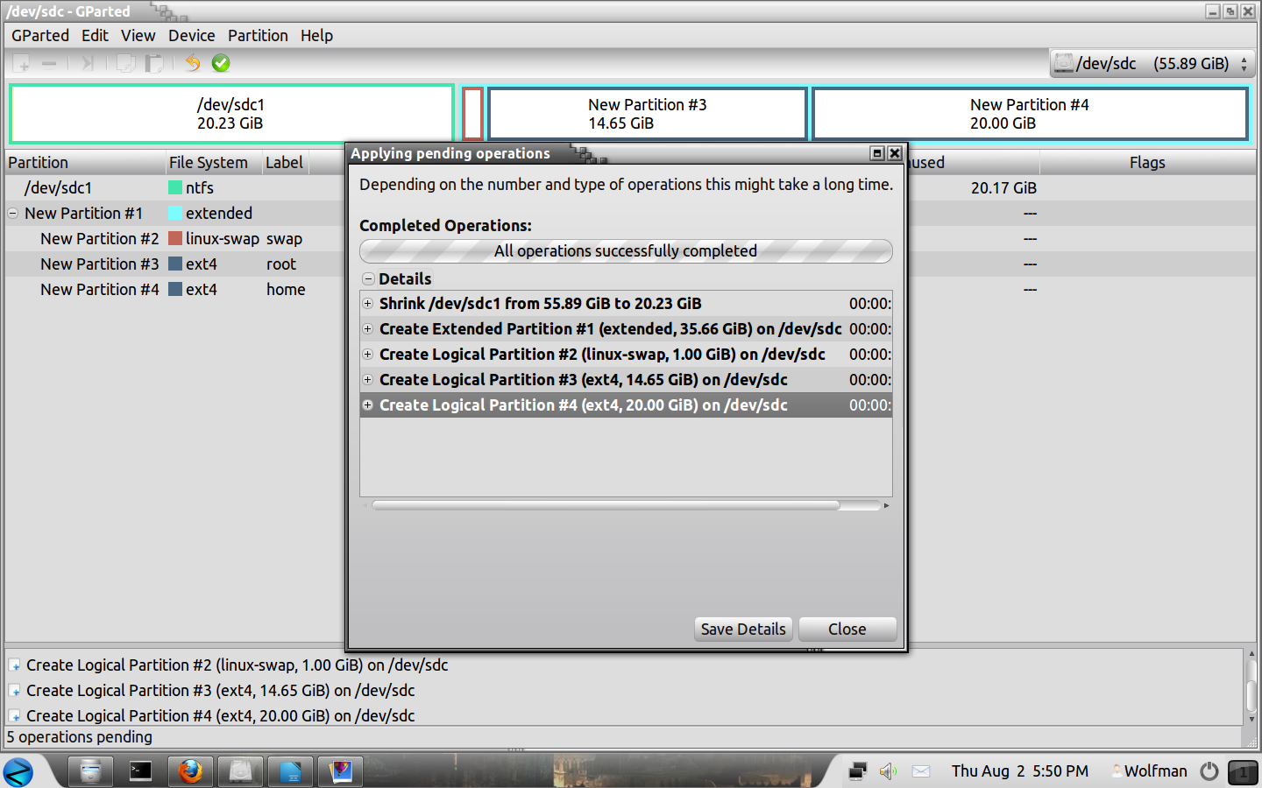Launch Firefox from the taskbar
Image resolution: width=1262 pixels, height=788 pixels.
click(190, 771)
